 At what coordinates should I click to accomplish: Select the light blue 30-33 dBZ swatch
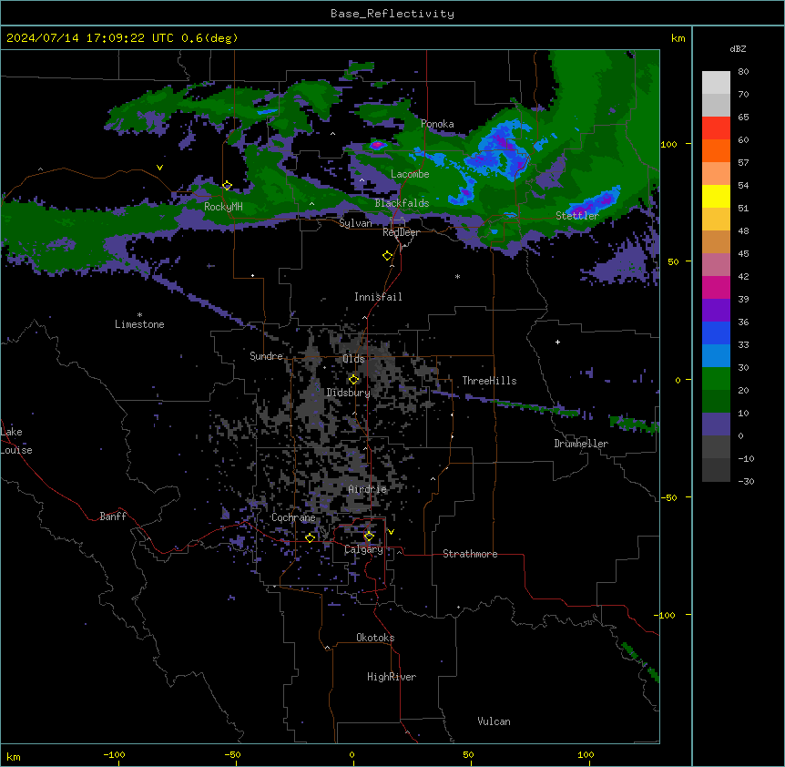(x=716, y=356)
